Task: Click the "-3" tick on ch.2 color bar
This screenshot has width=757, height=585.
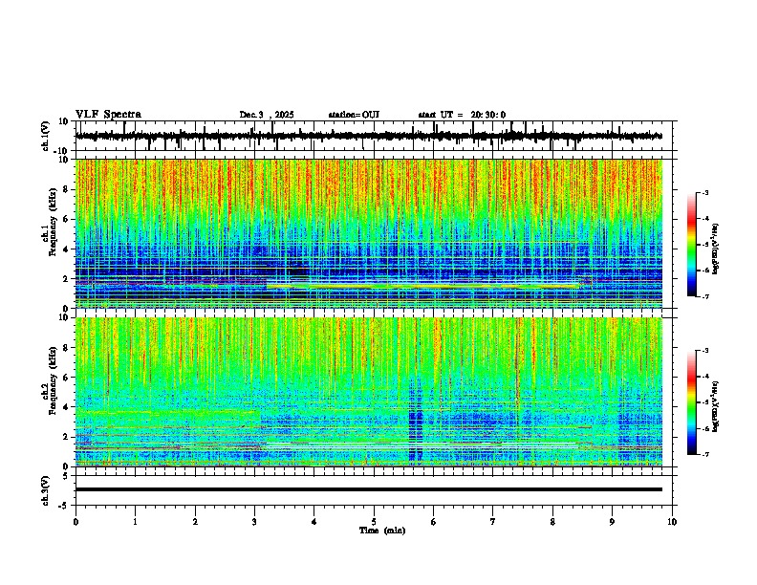Action: [704, 351]
